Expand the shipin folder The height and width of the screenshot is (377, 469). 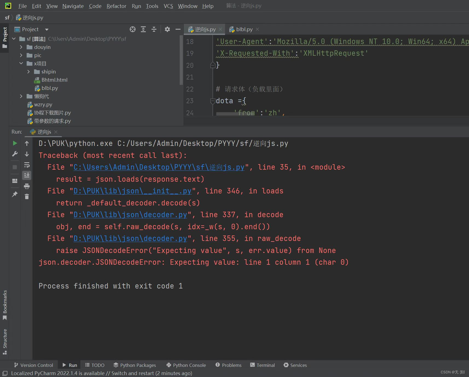click(x=29, y=72)
